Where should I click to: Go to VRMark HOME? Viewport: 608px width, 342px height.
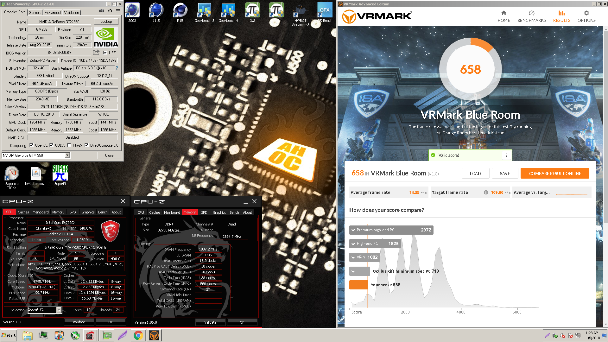tap(503, 16)
